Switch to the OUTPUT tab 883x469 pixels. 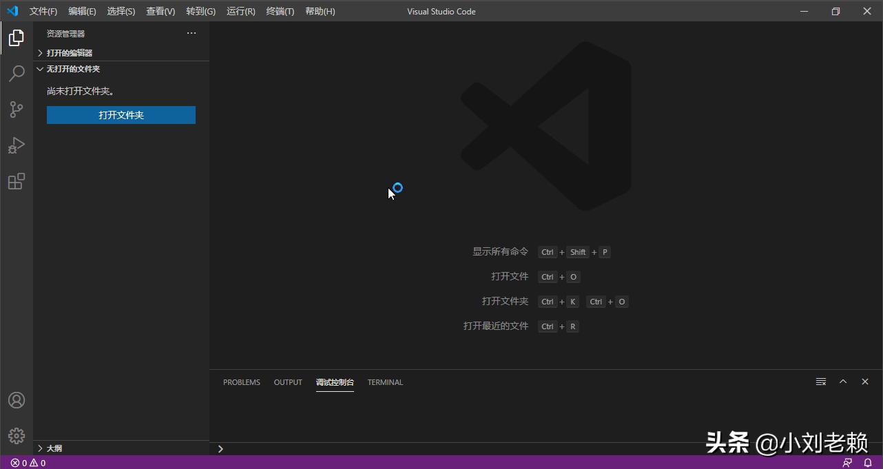pyautogui.click(x=287, y=382)
